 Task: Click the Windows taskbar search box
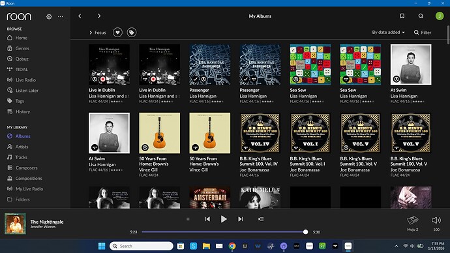coord(142,246)
